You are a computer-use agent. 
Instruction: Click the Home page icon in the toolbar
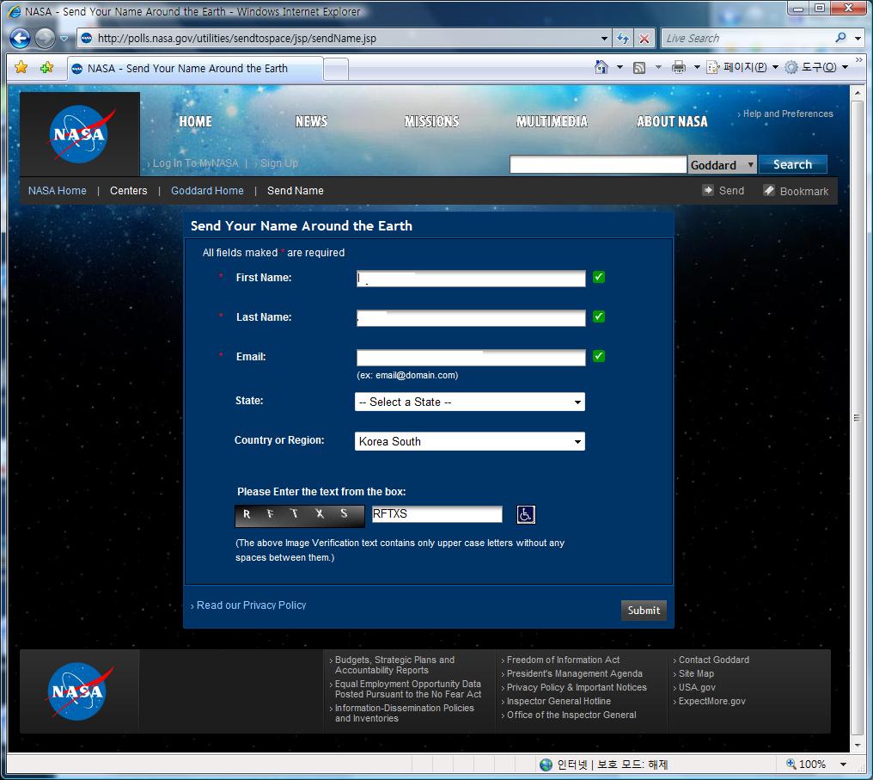pyautogui.click(x=601, y=67)
